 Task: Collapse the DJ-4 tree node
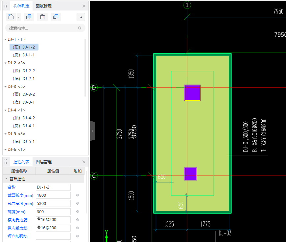pos(6,110)
